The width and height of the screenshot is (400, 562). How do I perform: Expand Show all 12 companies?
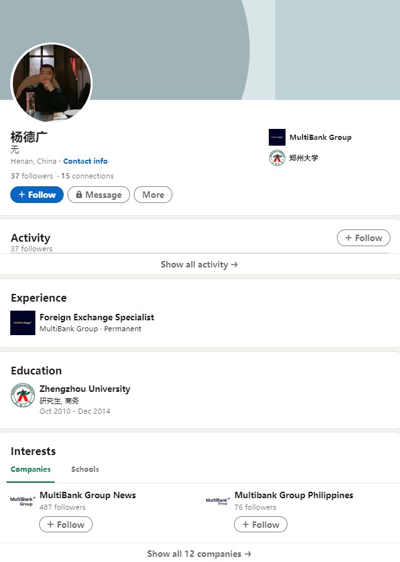tap(199, 554)
